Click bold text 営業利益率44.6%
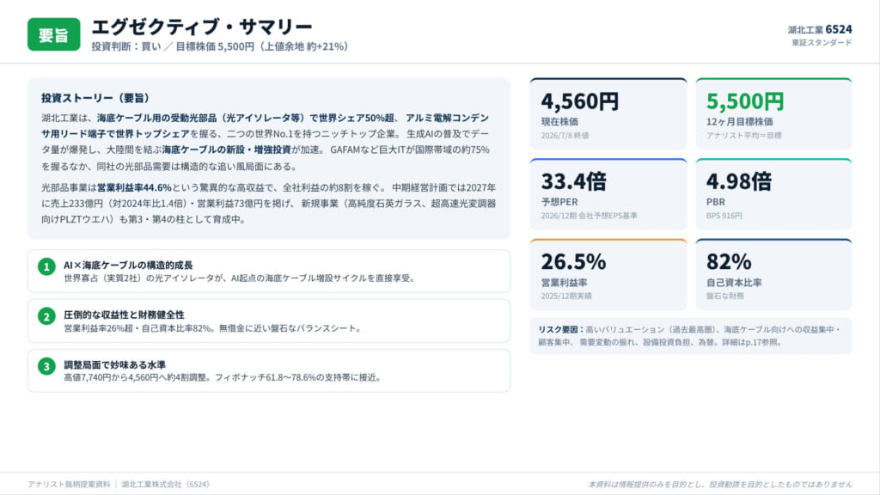 tap(134, 187)
